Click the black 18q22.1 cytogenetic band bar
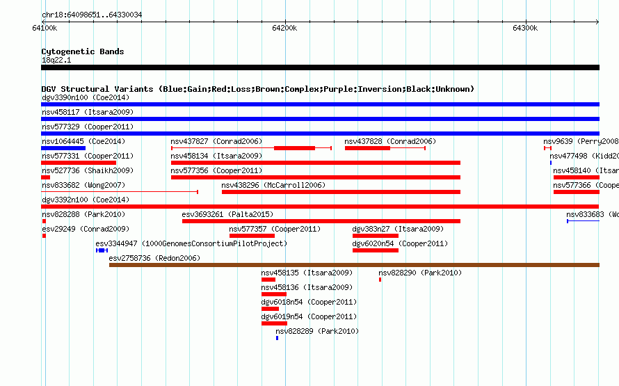The height and width of the screenshot is (386, 619). click(x=320, y=67)
